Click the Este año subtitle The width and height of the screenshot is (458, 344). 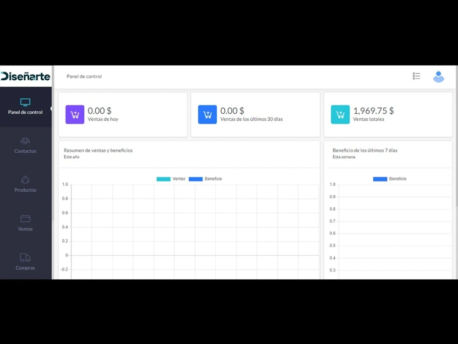pyautogui.click(x=71, y=157)
